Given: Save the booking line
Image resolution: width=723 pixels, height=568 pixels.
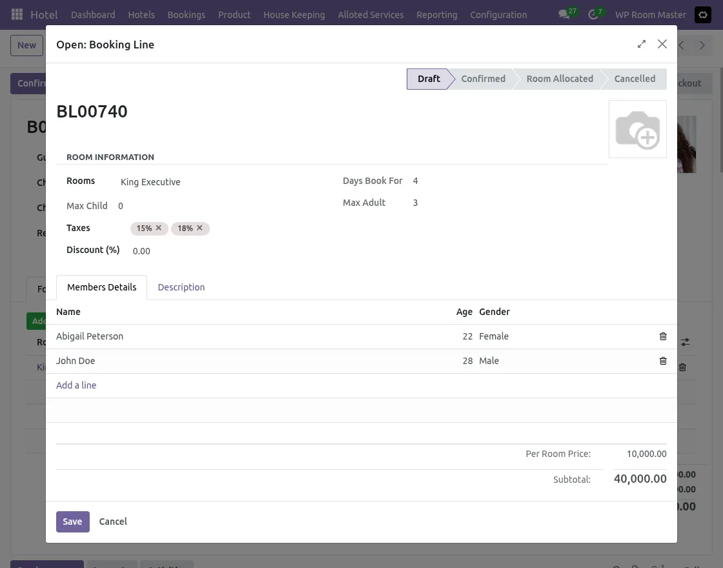Looking at the screenshot, I should [72, 522].
